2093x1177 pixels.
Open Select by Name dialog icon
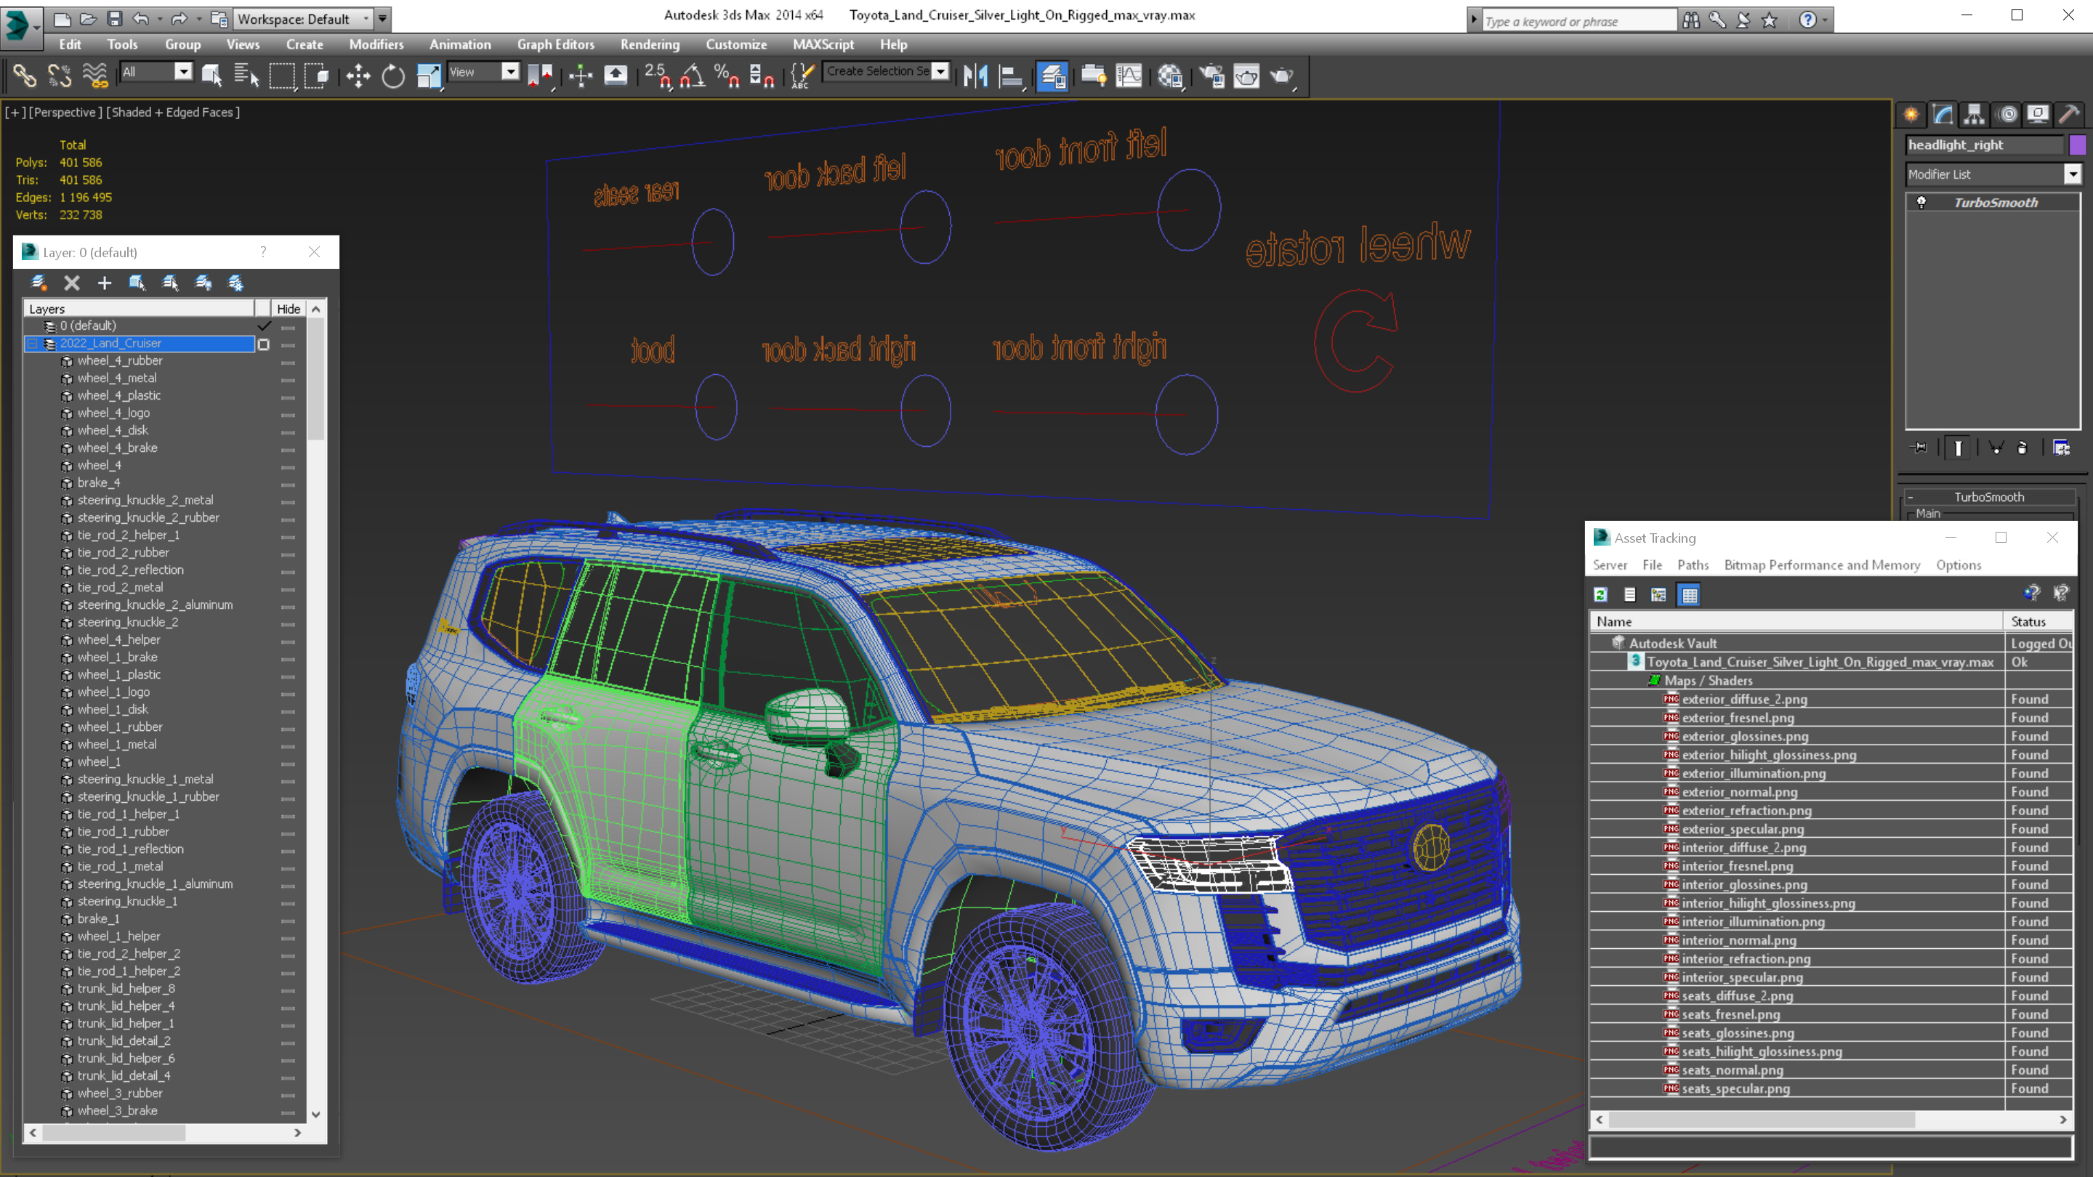pos(246,76)
